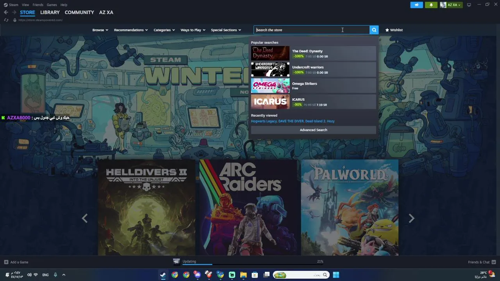Click the microphone tray icon
This screenshot has width=500, height=281.
pos(55,275)
